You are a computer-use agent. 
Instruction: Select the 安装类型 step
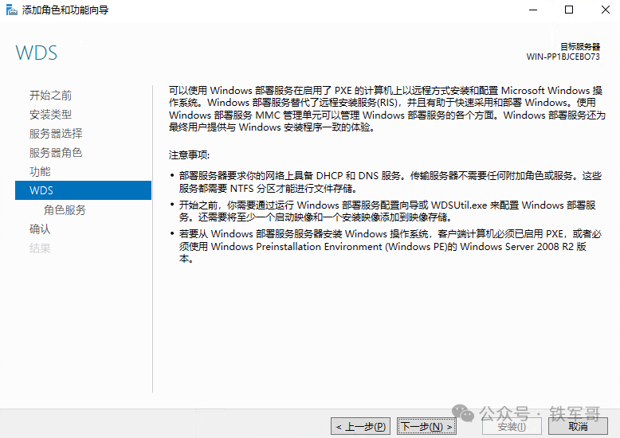[51, 115]
